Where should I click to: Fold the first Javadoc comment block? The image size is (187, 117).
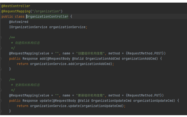pos(1,38)
